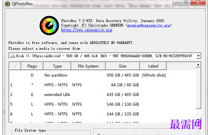Click the * boot flag of partition 1
This screenshot has height=135, width=208.
click(32, 85)
